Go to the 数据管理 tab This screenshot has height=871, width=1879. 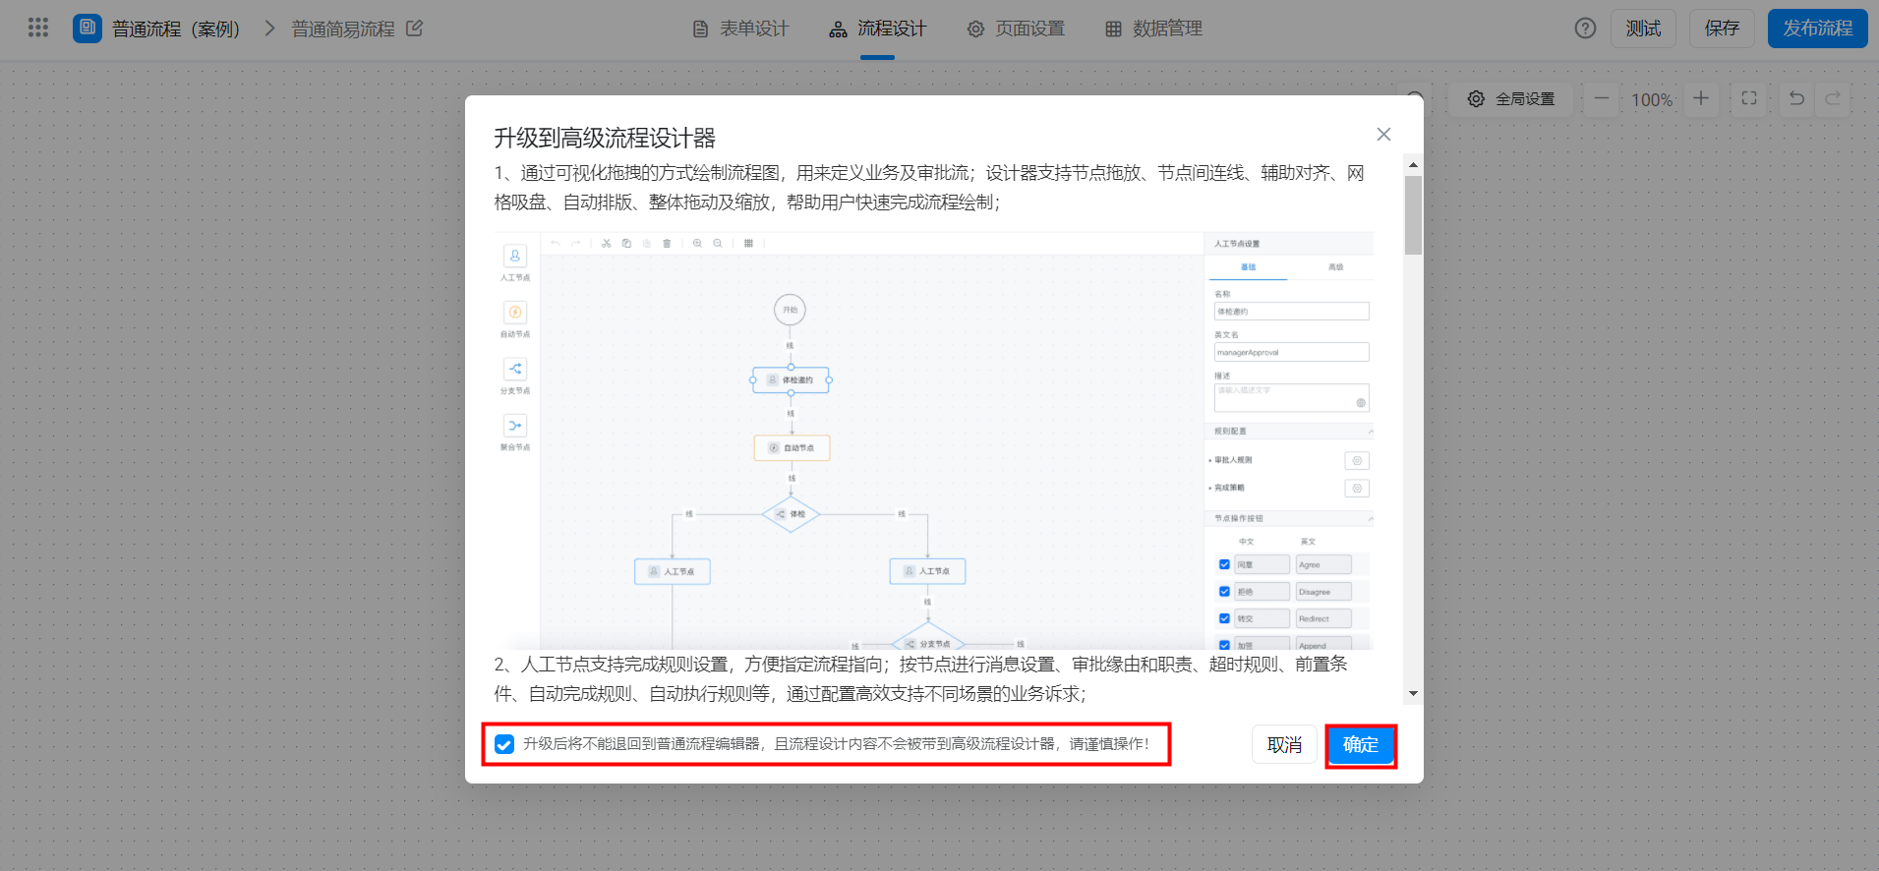click(1153, 29)
